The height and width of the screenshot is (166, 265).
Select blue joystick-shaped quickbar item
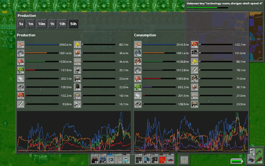point(126,160)
